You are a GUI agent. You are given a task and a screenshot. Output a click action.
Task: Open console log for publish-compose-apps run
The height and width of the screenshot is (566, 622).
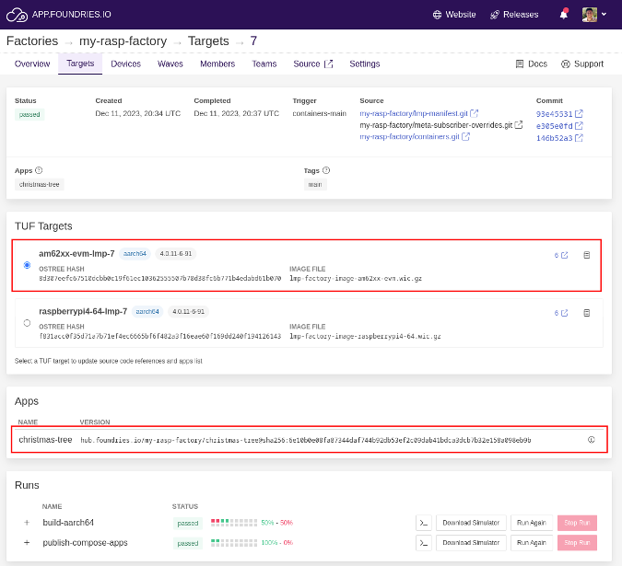[x=423, y=543]
